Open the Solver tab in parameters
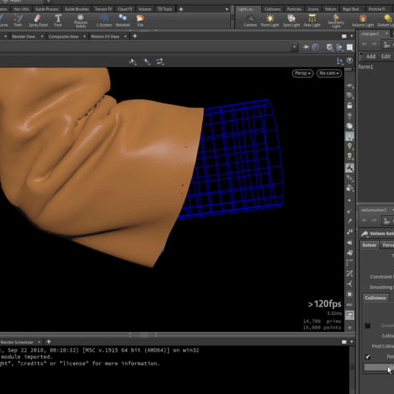 369,245
